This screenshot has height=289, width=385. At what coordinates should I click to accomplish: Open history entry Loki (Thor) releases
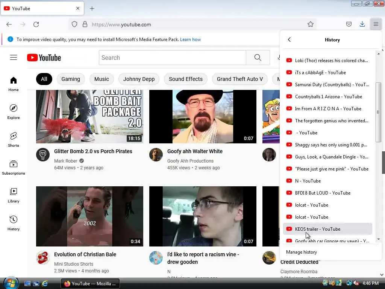click(x=327, y=61)
